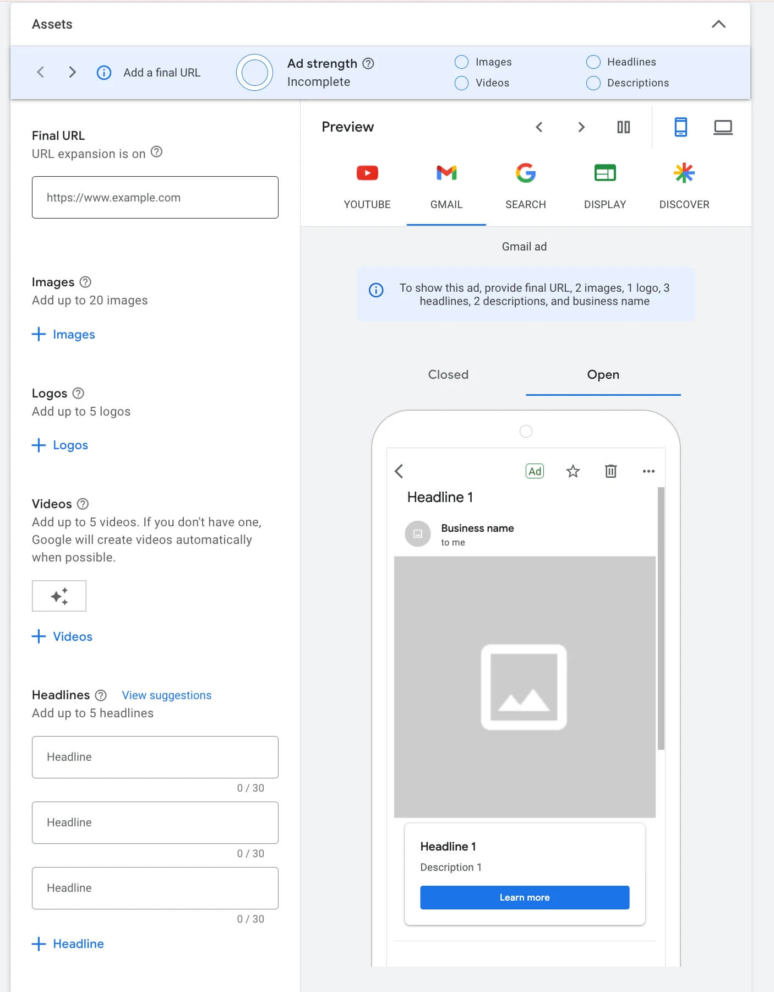Toggle side-by-side preview layout icon
Viewport: 774px width, 992px height.
[623, 127]
